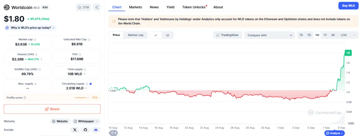Image resolution: width=361 pixels, height=136 pixels.
Task: Open the GitHub social link
Action: (85, 130)
